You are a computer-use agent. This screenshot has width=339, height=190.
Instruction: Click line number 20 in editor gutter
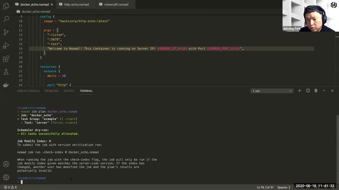21,66
